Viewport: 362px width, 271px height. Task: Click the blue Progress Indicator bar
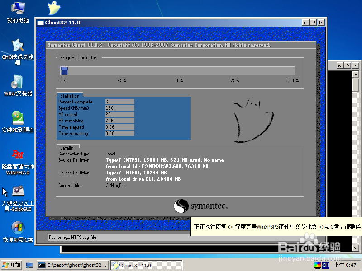tap(64, 70)
